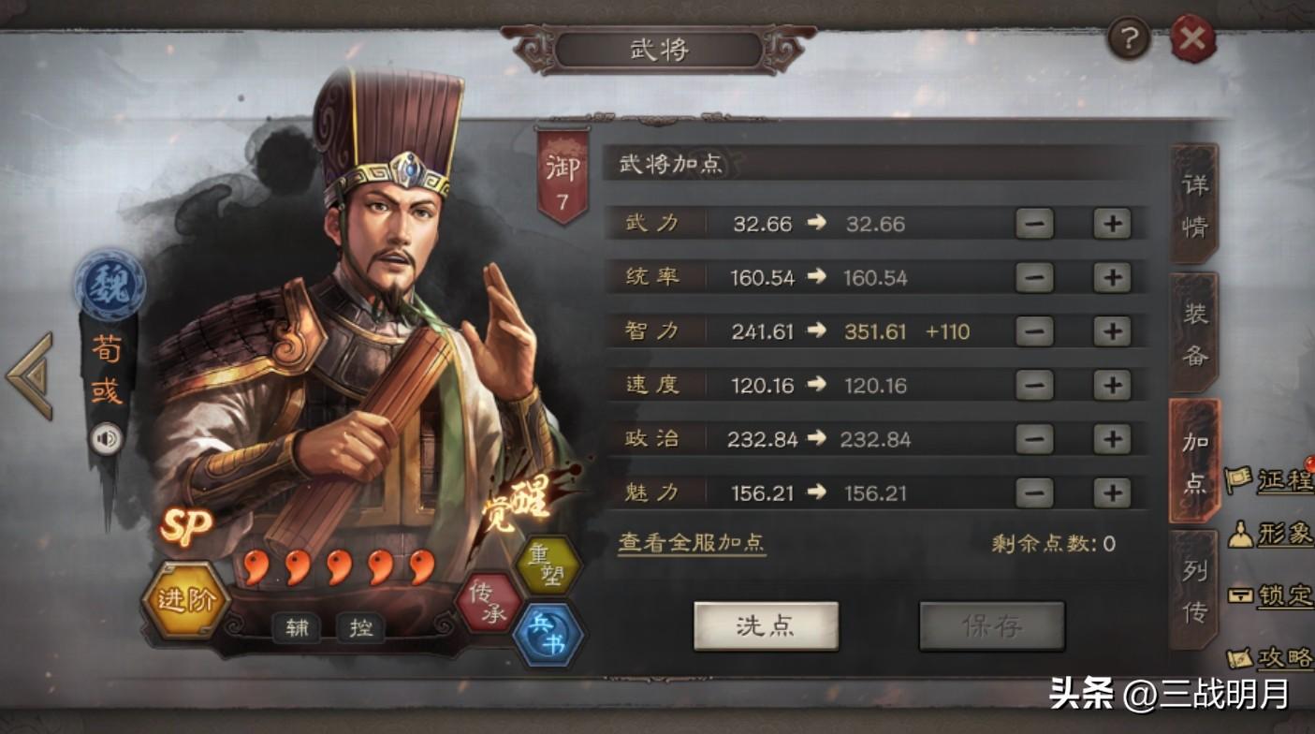Increase 武力 with the plus button
This screenshot has height=734, width=1315.
coord(1112,224)
